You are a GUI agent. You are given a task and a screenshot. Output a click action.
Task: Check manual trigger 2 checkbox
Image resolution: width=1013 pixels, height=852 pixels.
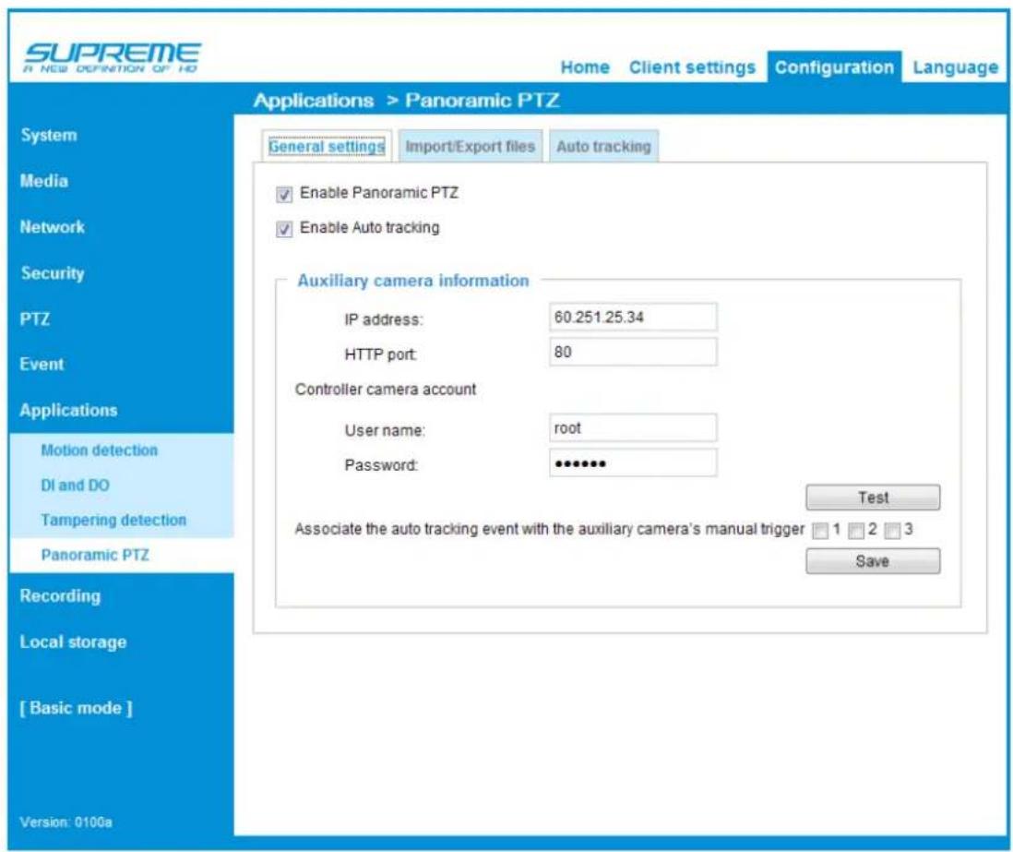pos(856,531)
